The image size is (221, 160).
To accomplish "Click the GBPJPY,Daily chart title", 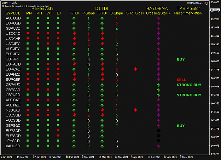I will pyautogui.click(x=10, y=3).
